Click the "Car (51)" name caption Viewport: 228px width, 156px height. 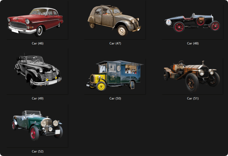pyautogui.click(x=193, y=98)
